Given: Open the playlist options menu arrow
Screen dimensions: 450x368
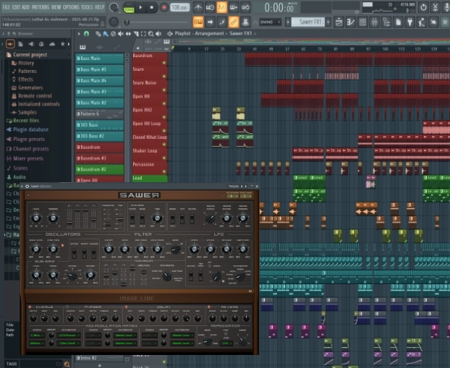Looking at the screenshot, I should [79, 34].
